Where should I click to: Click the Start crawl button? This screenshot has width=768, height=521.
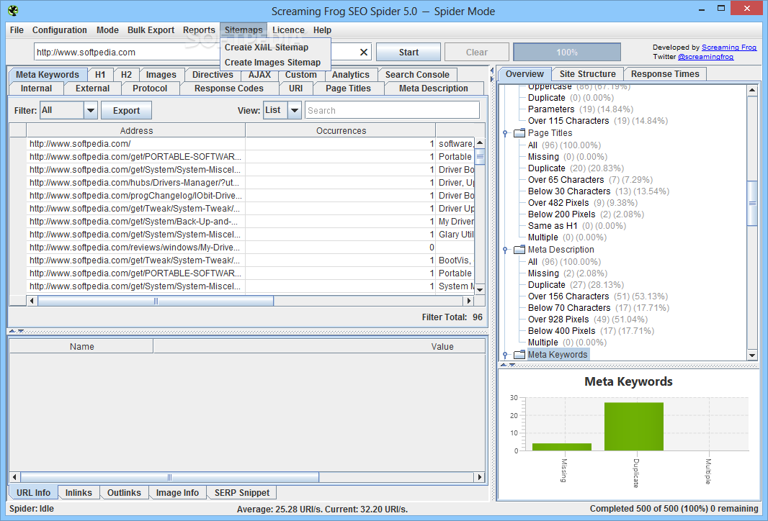(408, 53)
